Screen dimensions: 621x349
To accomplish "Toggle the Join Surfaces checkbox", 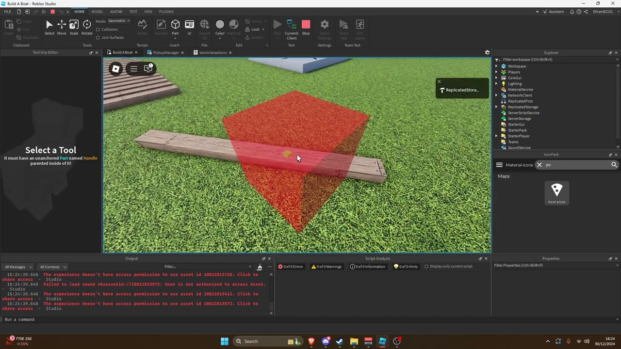I will pos(98,37).
